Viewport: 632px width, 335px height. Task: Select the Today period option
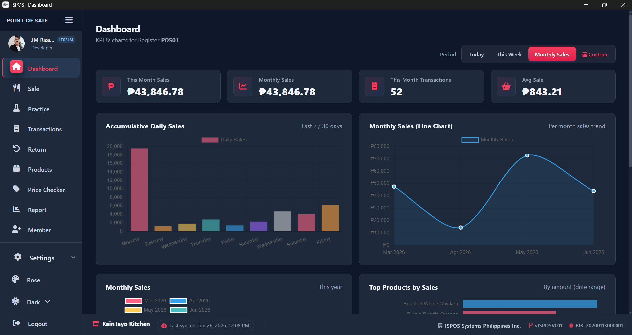(x=476, y=54)
